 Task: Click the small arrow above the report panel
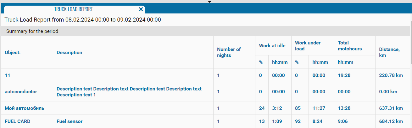click(210, 2)
